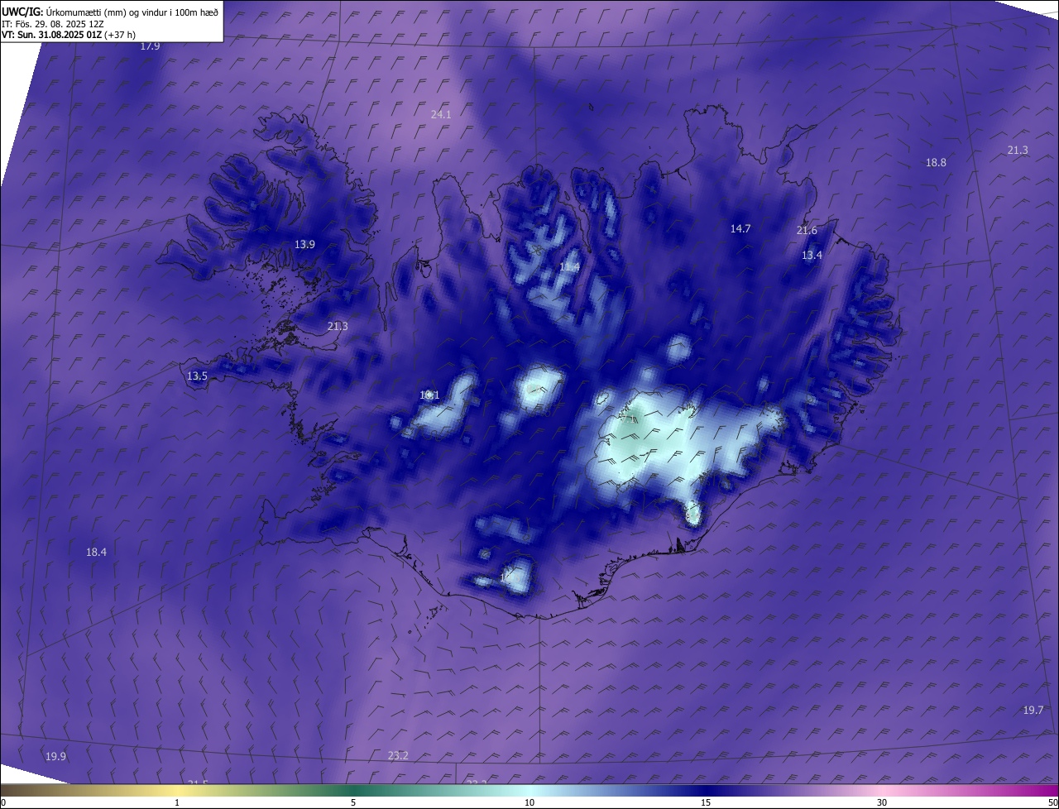Click the 17.9 value label

pos(150,46)
